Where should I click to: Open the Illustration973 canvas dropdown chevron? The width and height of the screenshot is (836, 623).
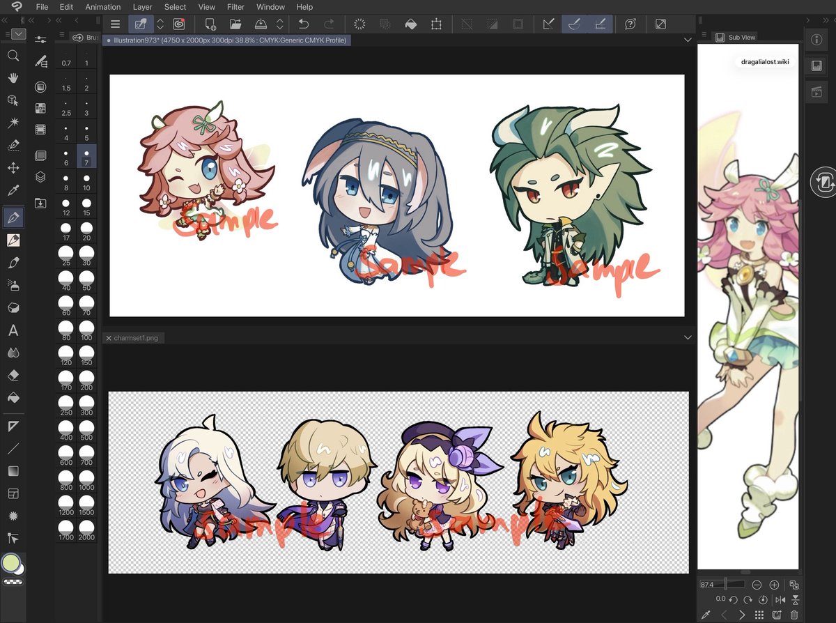688,40
